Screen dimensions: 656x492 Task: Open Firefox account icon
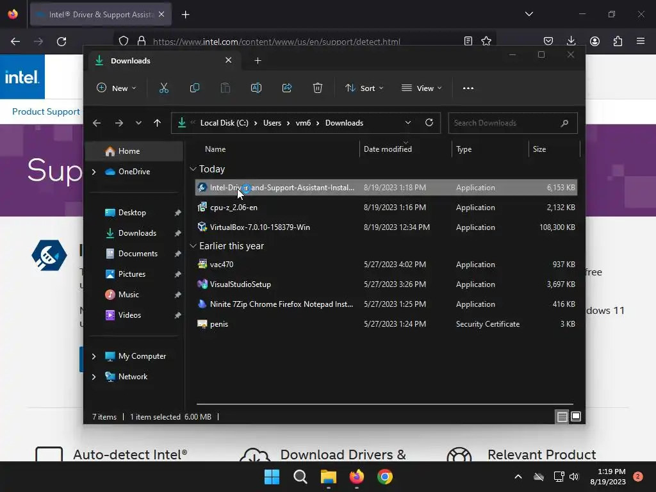click(594, 41)
